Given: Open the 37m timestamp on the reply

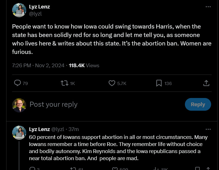Looking at the screenshot, I should click(74, 129).
